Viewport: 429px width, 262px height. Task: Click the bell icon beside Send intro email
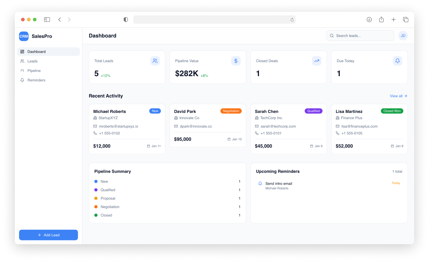260,183
